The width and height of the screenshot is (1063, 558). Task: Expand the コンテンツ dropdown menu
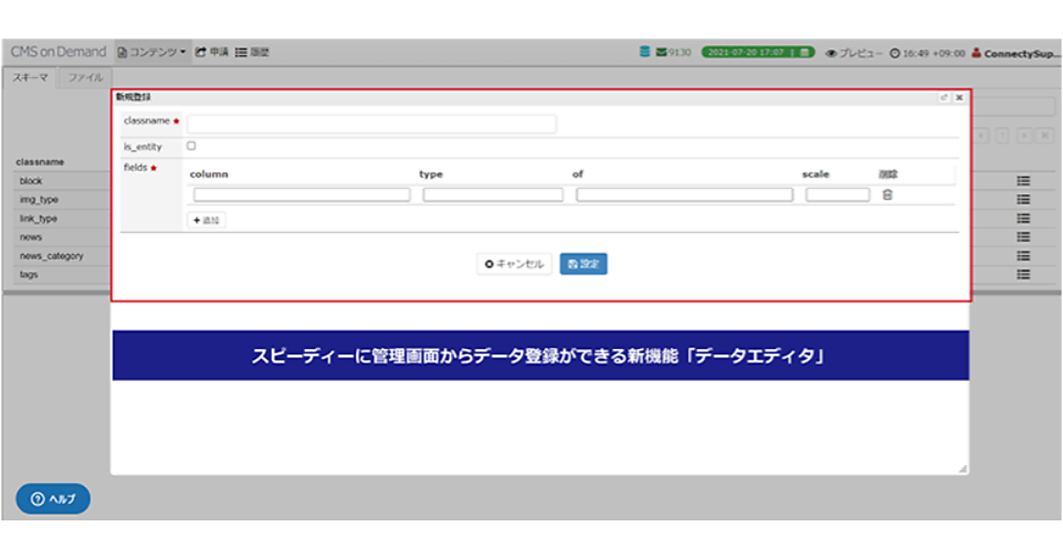coord(152,52)
